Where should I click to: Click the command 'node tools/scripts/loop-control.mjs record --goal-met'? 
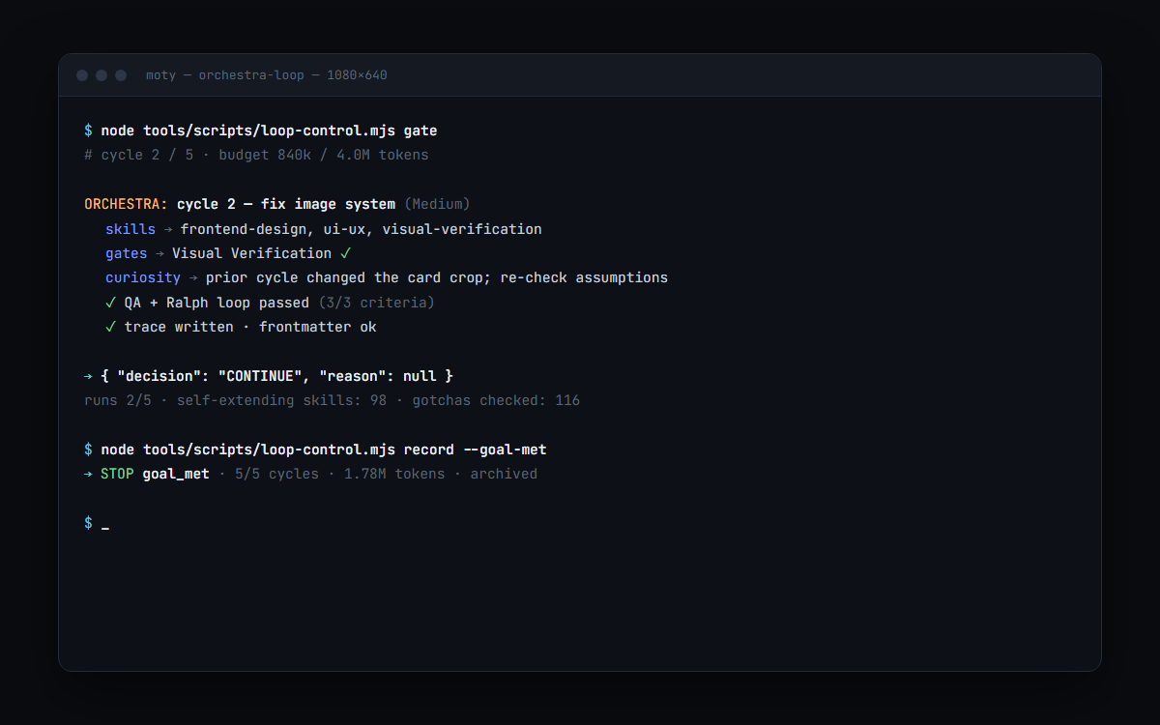click(x=324, y=449)
